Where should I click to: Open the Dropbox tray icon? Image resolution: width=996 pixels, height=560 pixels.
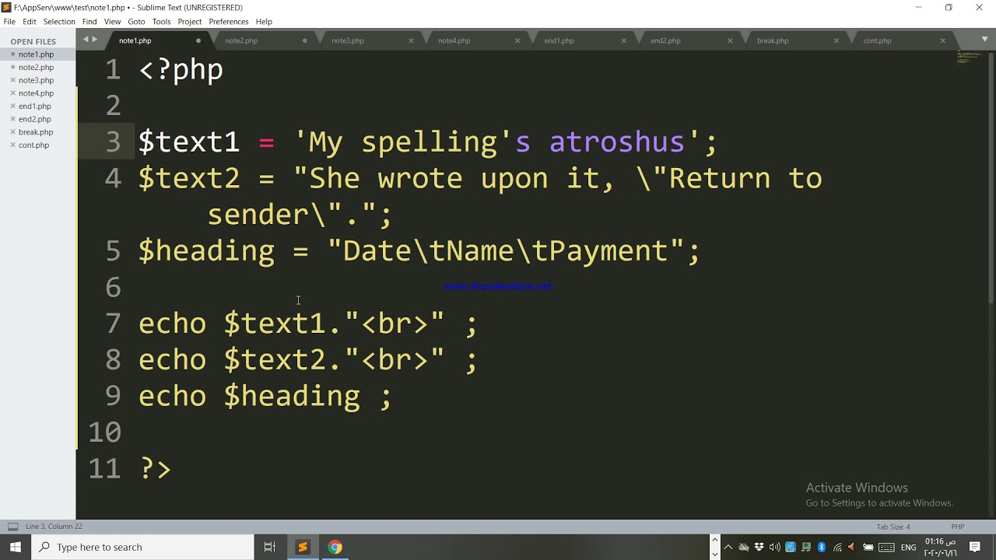point(759,547)
